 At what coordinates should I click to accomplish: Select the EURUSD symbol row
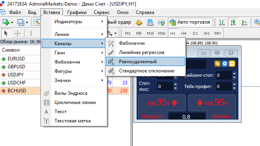point(20,59)
